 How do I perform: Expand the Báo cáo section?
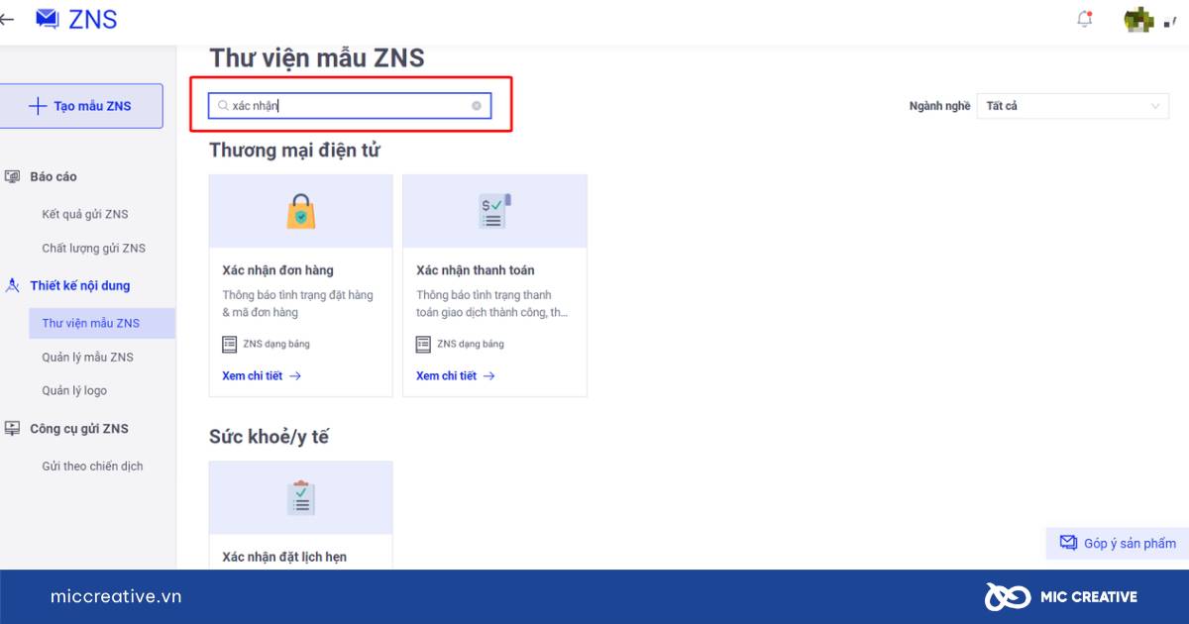[54, 176]
